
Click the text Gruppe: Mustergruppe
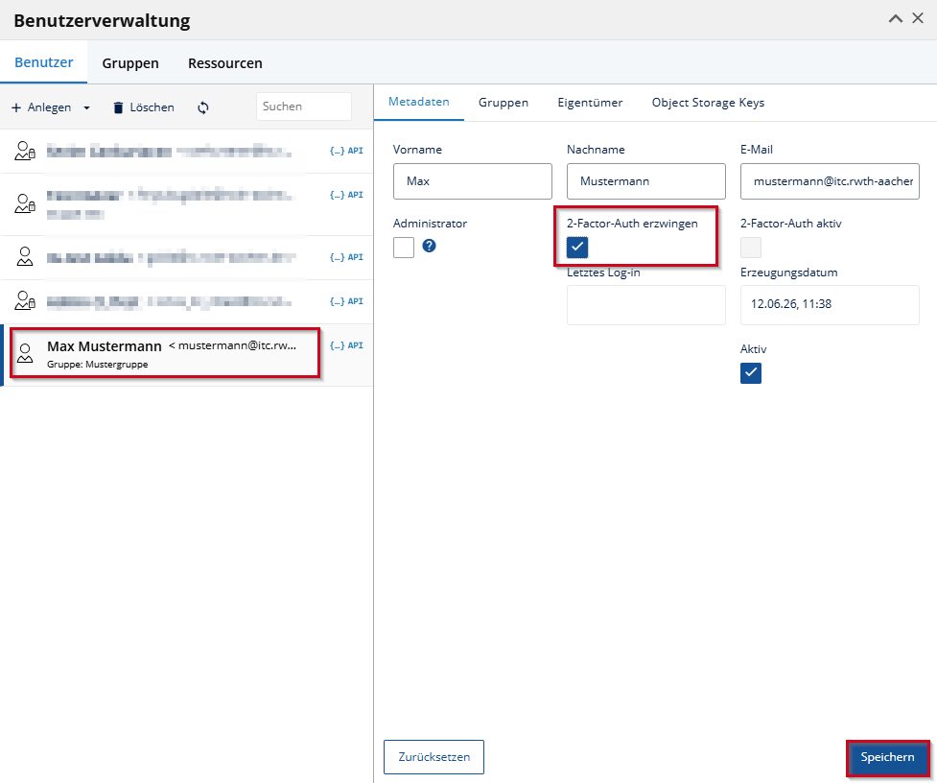click(x=98, y=364)
